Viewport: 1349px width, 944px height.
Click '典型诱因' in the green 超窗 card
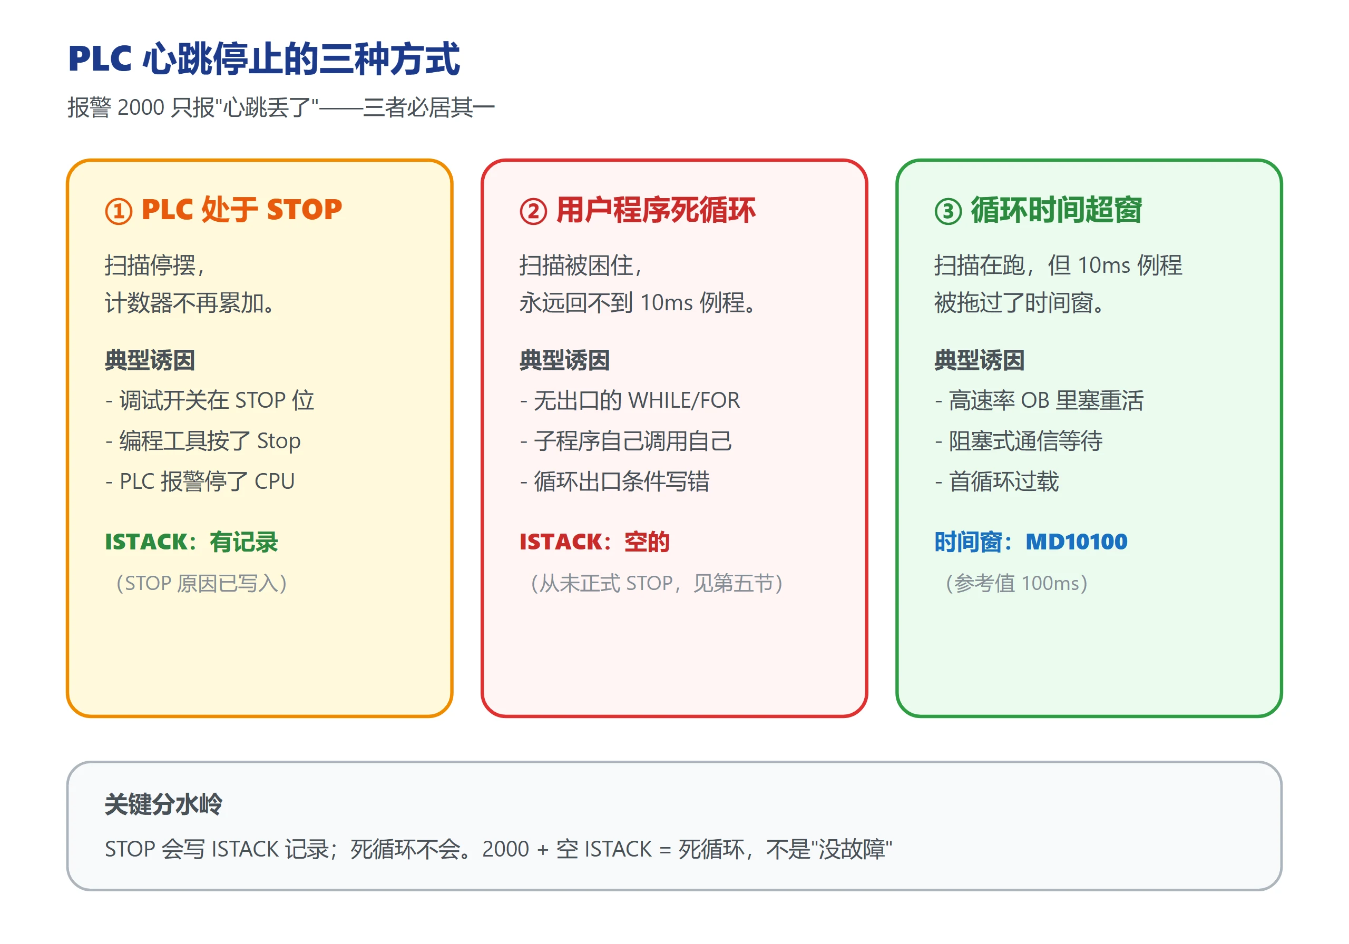(x=980, y=360)
